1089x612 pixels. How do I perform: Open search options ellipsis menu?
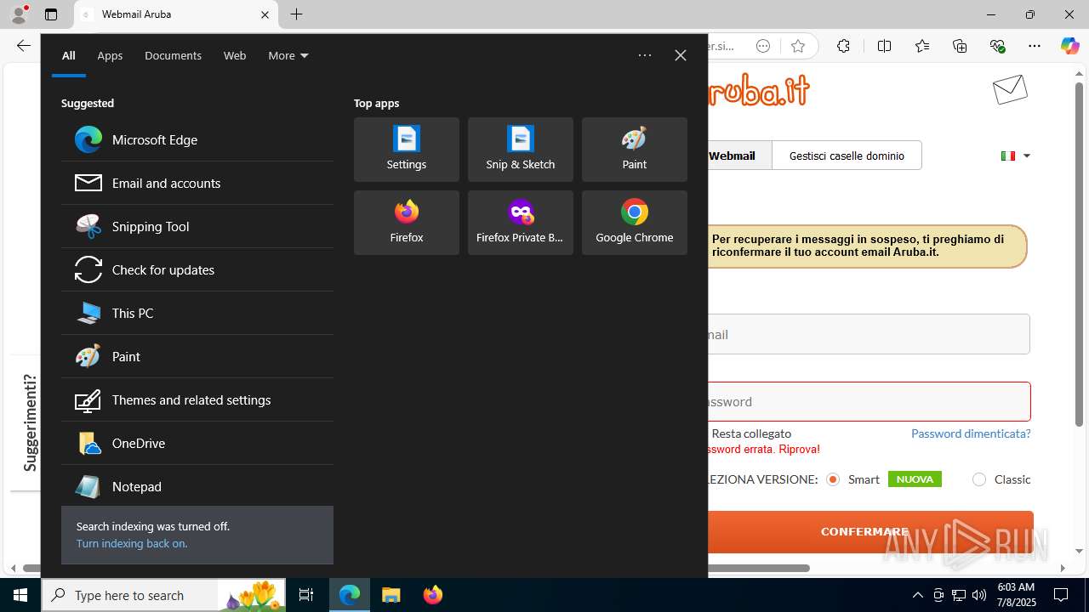coord(645,55)
